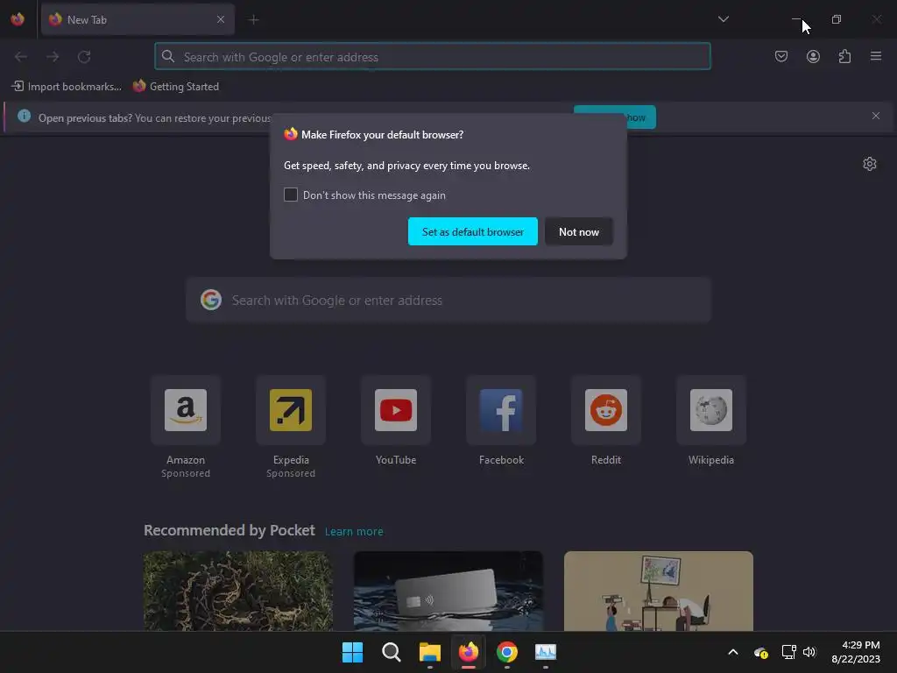Reload the page with the refresh icon
This screenshot has height=673, width=897.
(84, 57)
